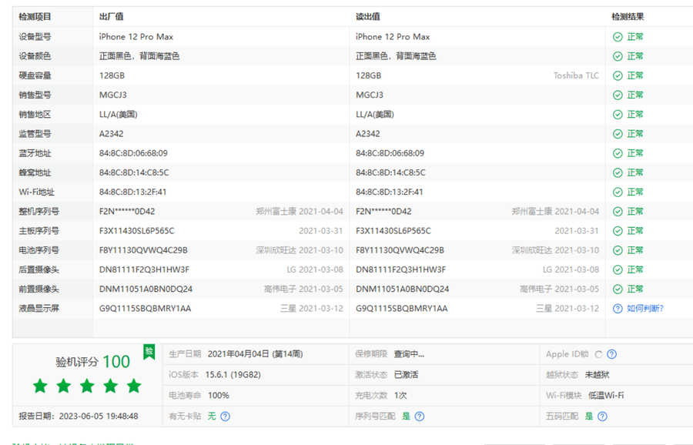The width and height of the screenshot is (693, 445).
Task: Click the loading circle next to Apple ID锁
Action: [598, 354]
